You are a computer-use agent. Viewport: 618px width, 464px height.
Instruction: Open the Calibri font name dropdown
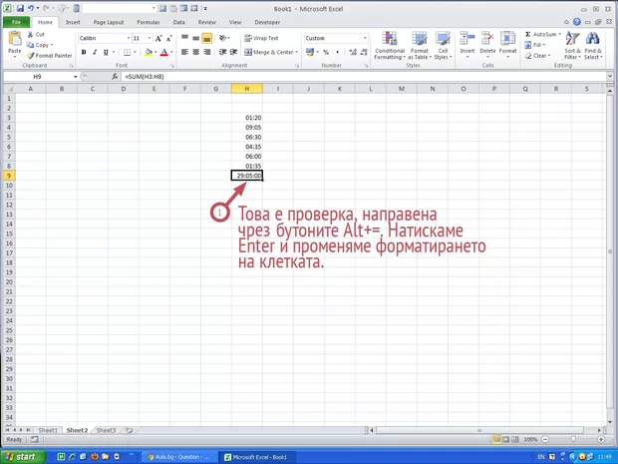pyautogui.click(x=129, y=38)
